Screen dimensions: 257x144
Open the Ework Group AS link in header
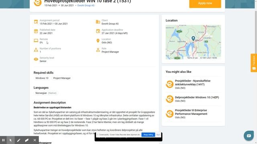click(x=86, y=5)
